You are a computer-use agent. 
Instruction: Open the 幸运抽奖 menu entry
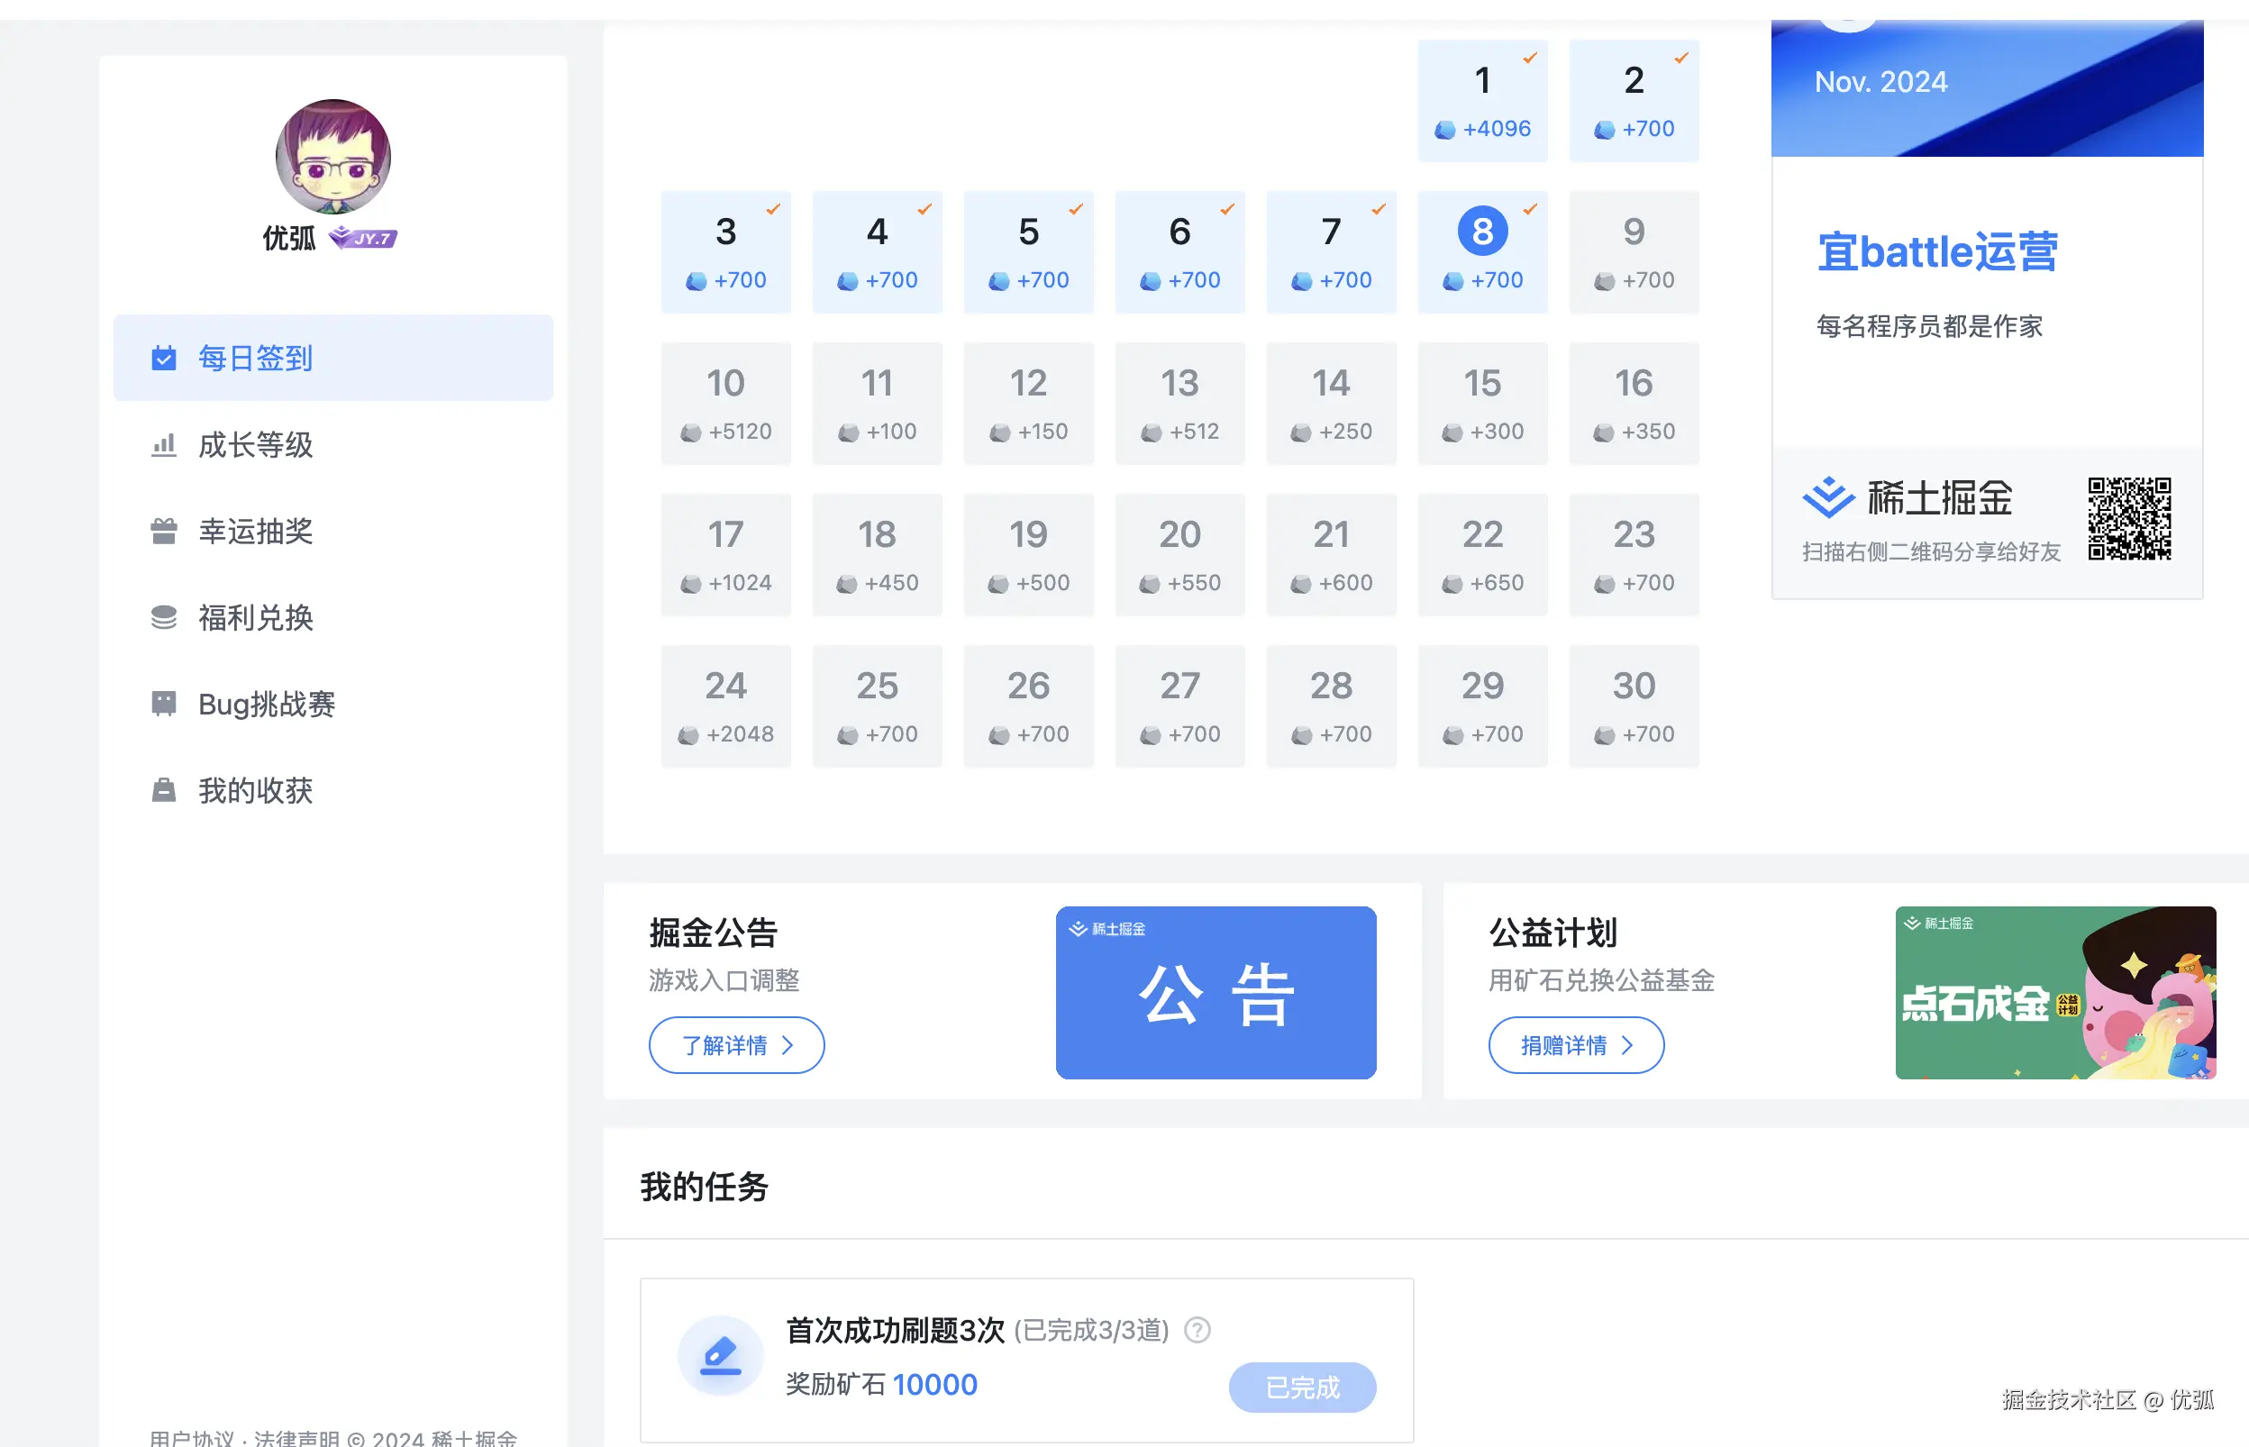pyautogui.click(x=256, y=532)
